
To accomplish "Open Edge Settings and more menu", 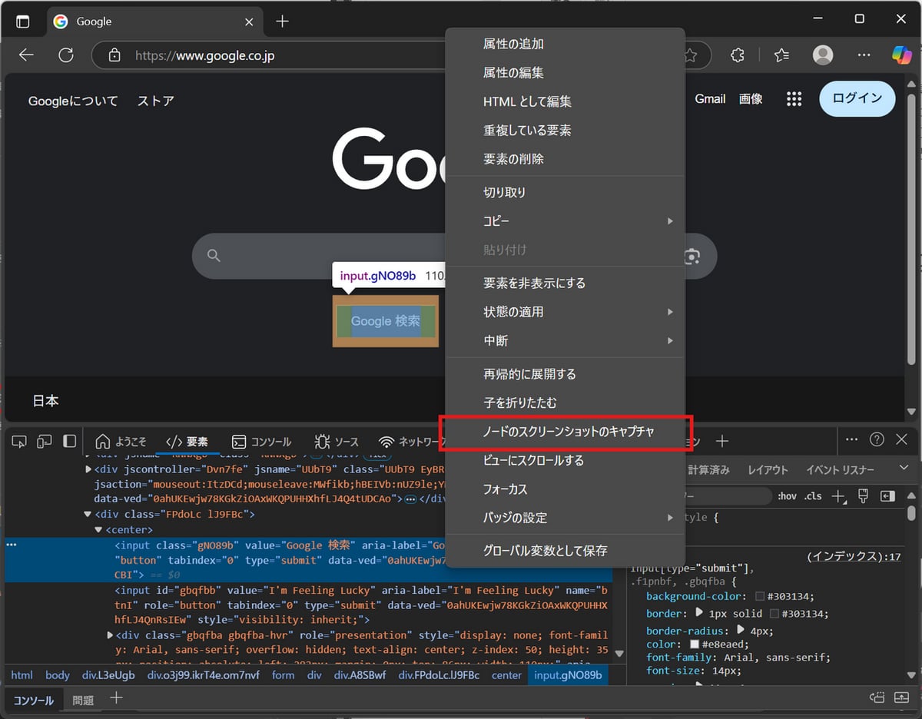I will (x=864, y=55).
